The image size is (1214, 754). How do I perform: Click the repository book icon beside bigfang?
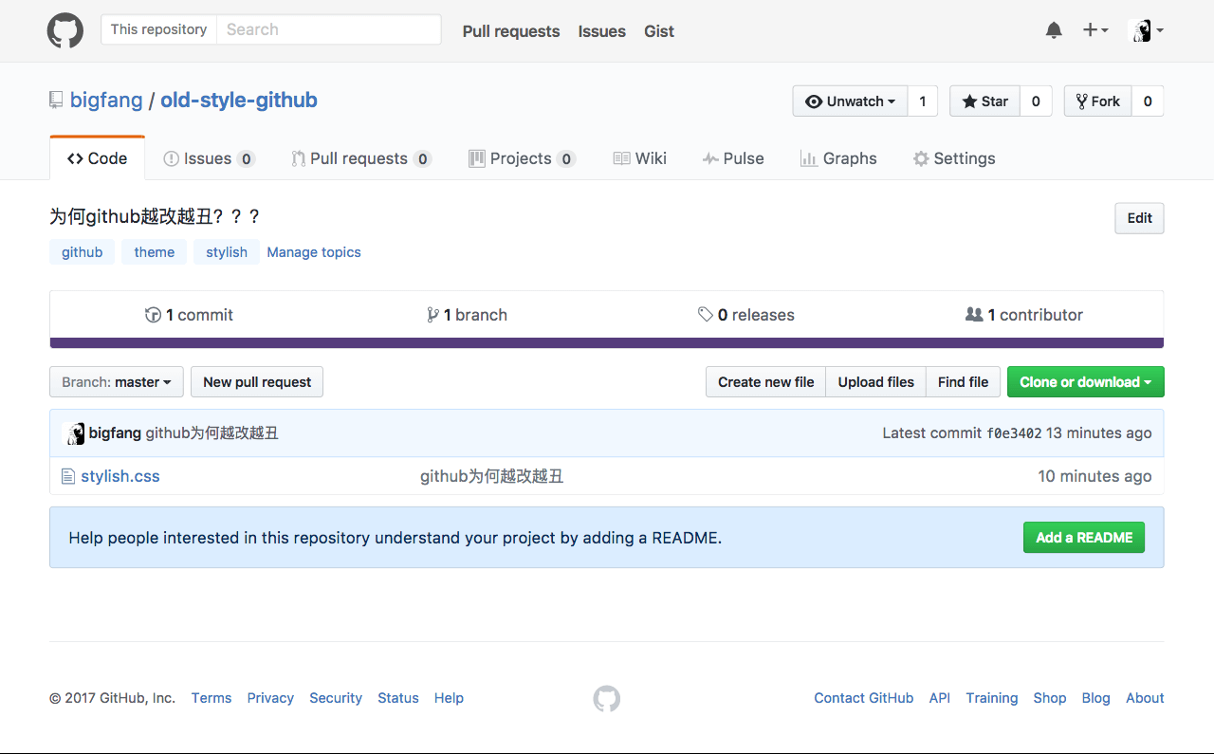[56, 100]
